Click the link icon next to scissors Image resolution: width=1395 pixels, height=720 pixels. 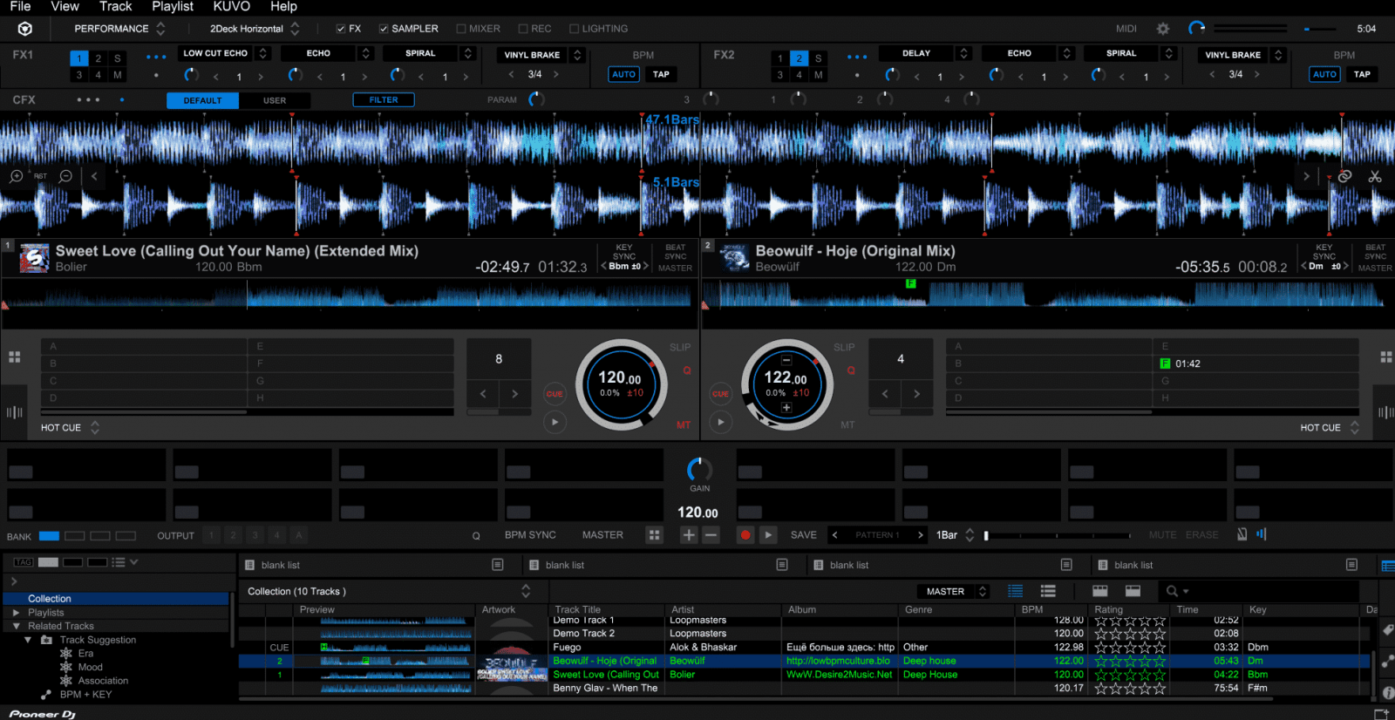(1345, 176)
